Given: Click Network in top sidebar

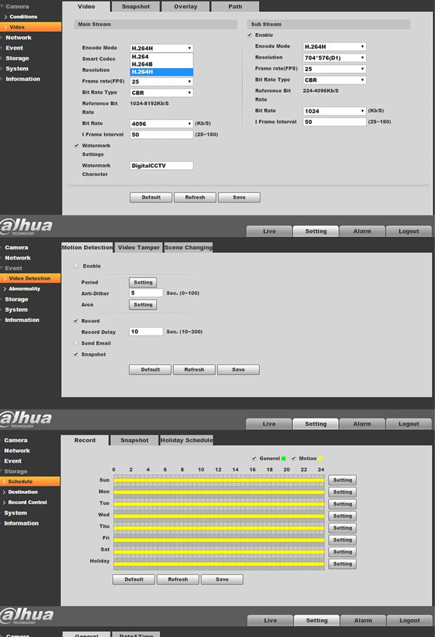Looking at the screenshot, I should (19, 37).
